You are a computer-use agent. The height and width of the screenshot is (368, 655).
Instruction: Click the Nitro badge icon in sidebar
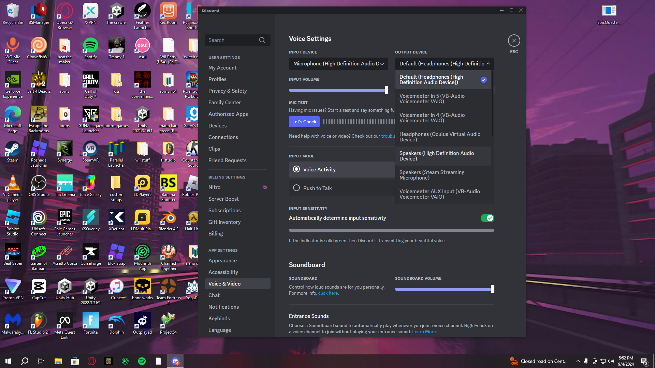click(x=264, y=187)
